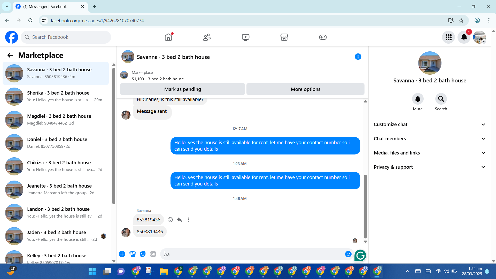Open Windows Start menu
The width and height of the screenshot is (496, 279).
(92, 271)
